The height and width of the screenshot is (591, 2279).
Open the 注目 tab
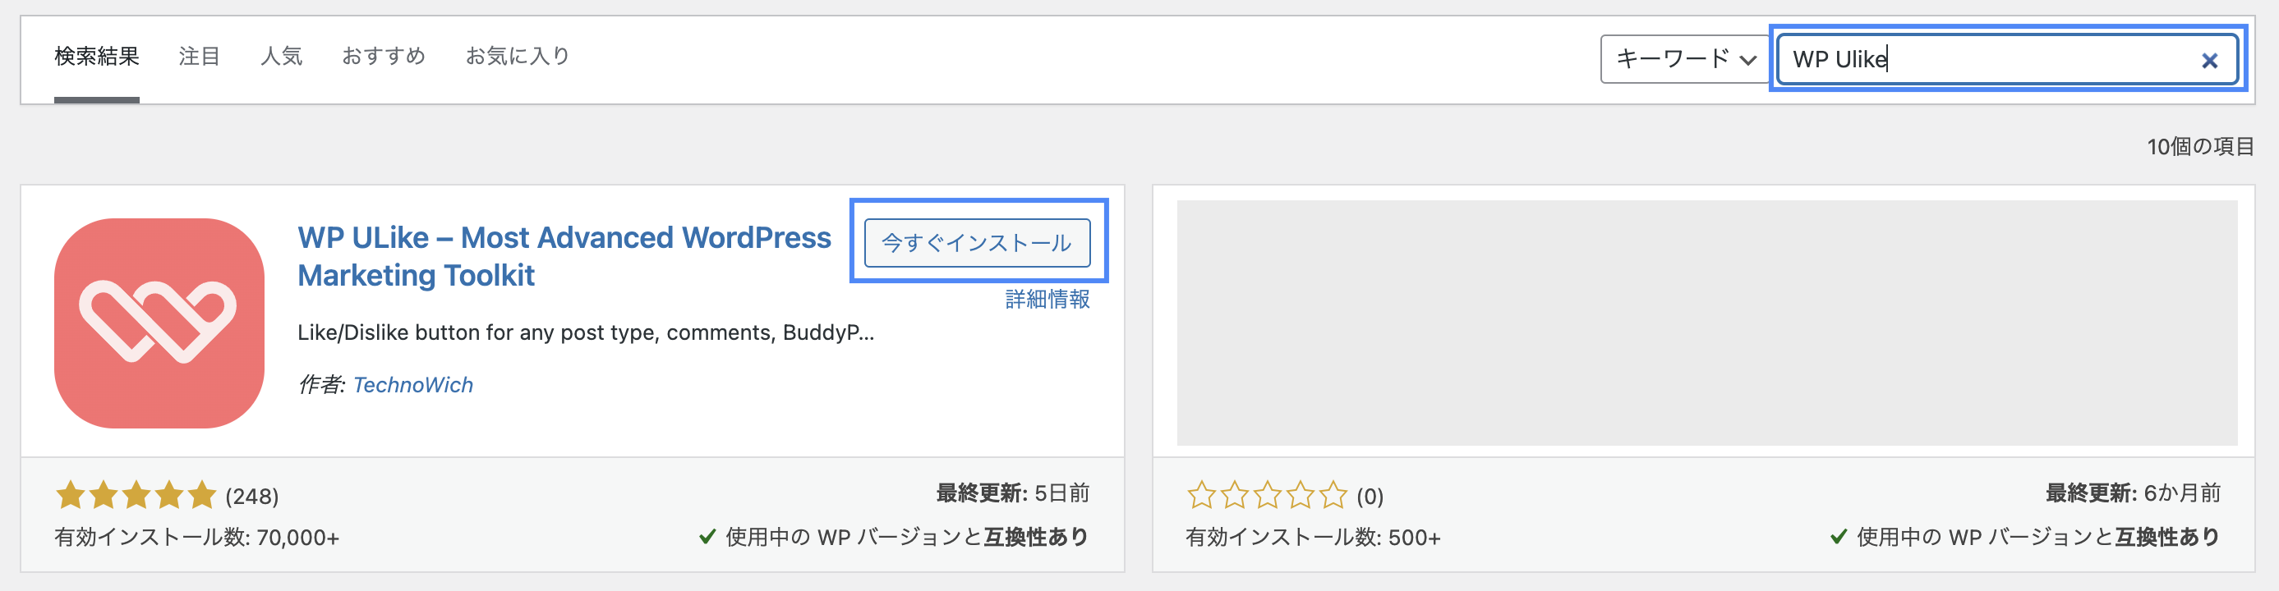pos(199,57)
